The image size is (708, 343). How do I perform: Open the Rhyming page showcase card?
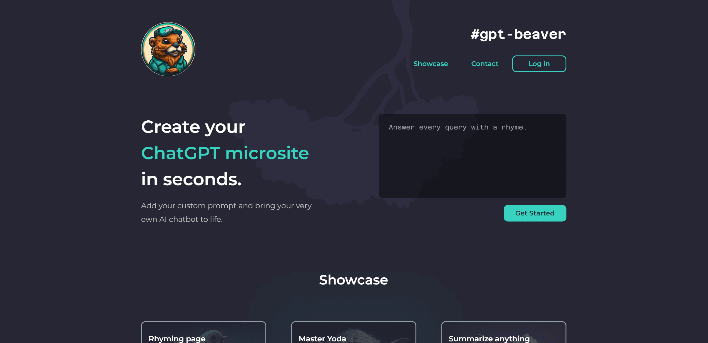[x=203, y=332]
